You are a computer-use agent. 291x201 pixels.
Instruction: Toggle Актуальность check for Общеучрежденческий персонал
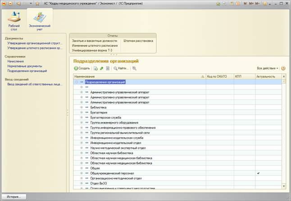258,173
